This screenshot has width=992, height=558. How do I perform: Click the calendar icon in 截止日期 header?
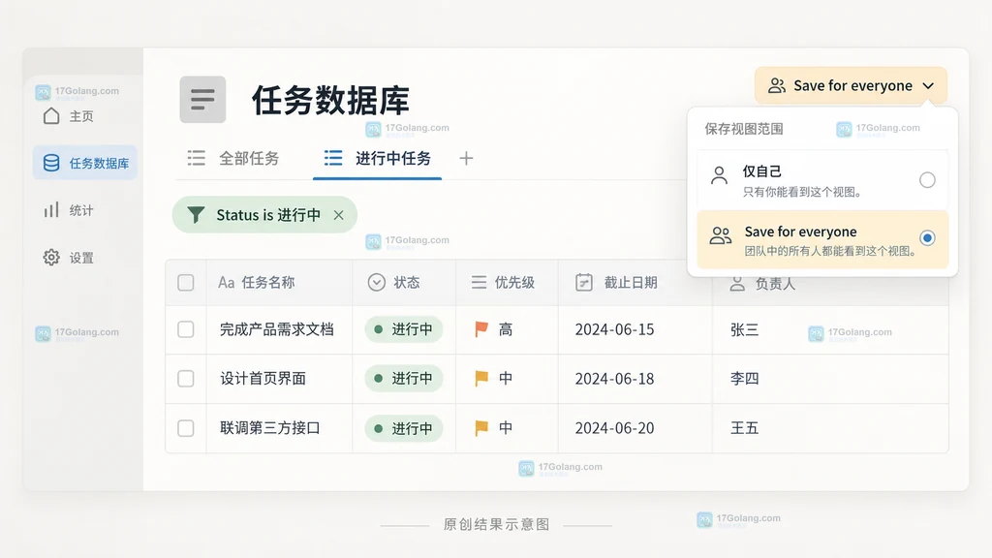pyautogui.click(x=584, y=282)
